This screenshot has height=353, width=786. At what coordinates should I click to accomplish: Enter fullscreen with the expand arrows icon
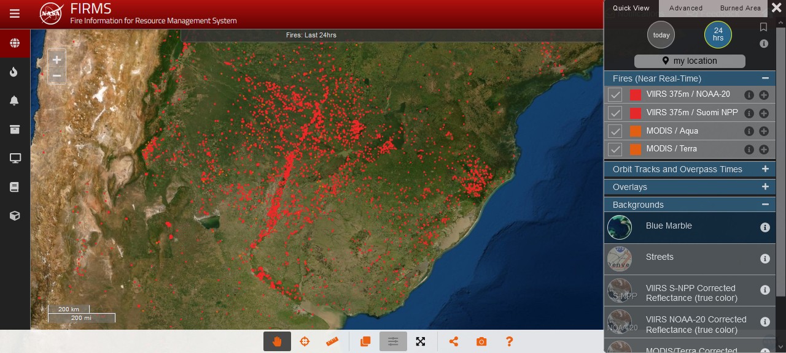(421, 341)
